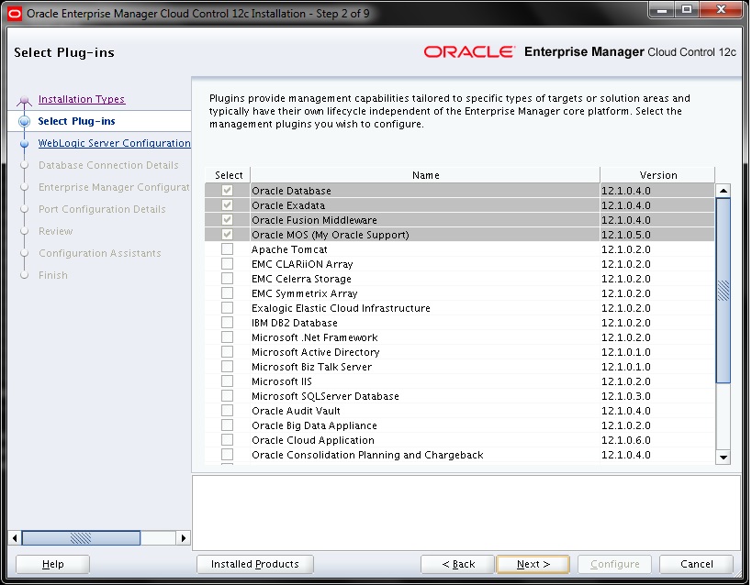Click the Select Plug-ins step bullet icon

[25, 122]
